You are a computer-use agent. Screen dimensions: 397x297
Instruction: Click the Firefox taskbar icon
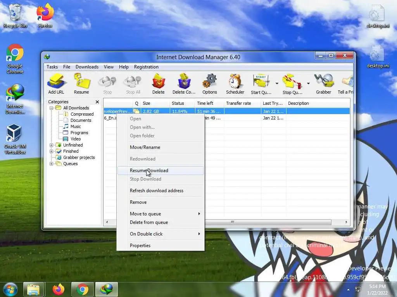[59, 289]
